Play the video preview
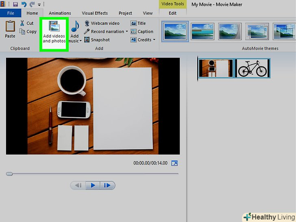296x222 pixels. (x=93, y=185)
